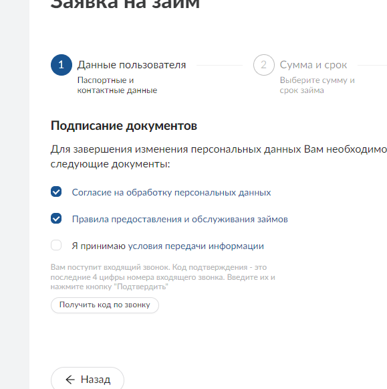
Task: Click "следующие документы:" text line
Action: 110,164
